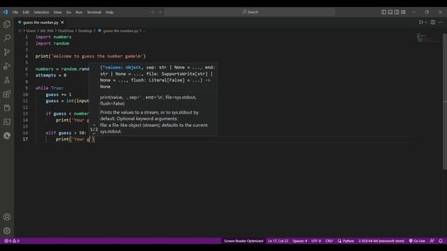The image size is (447, 251).
Task: Show previous signature with up arrow
Action: (x=94, y=125)
